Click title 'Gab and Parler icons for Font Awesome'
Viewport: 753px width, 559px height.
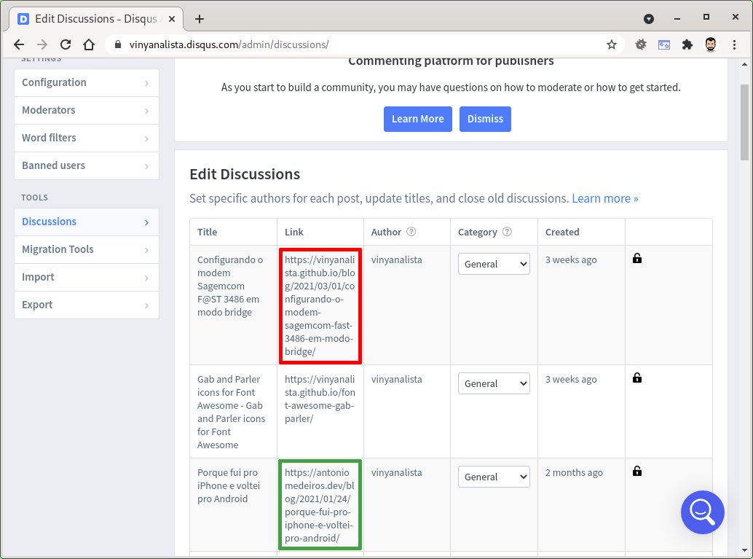231,412
